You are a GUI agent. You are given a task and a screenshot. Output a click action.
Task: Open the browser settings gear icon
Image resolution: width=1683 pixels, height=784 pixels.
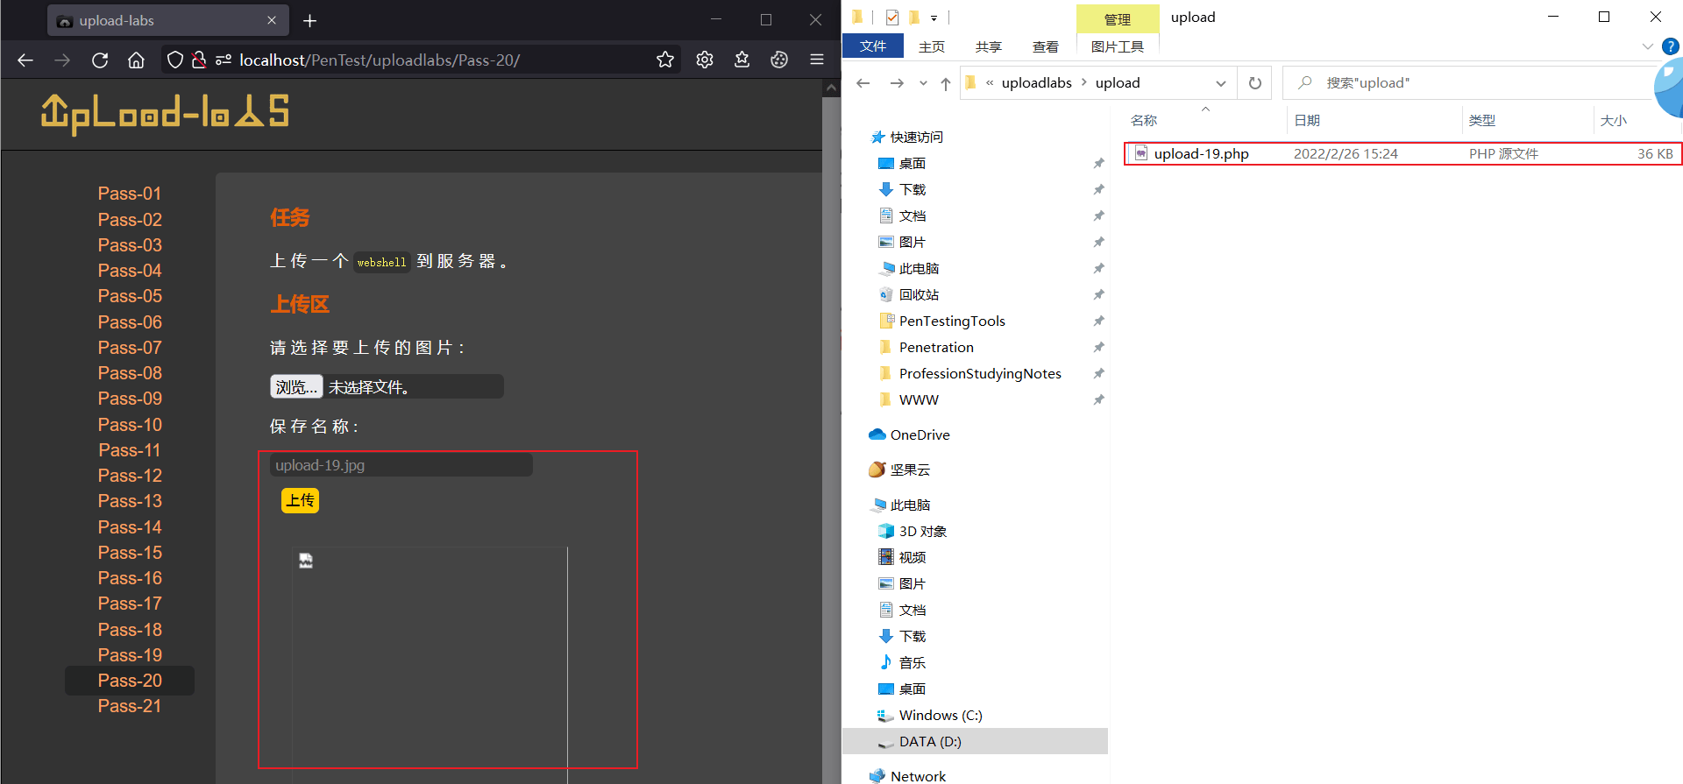coord(705,60)
